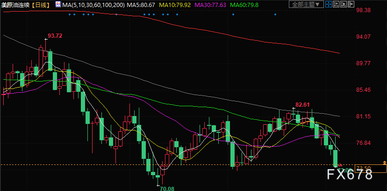Viewport: 387px width, 191px height.
Task: Click the jump-to-start range icon
Action: pos(336,4)
